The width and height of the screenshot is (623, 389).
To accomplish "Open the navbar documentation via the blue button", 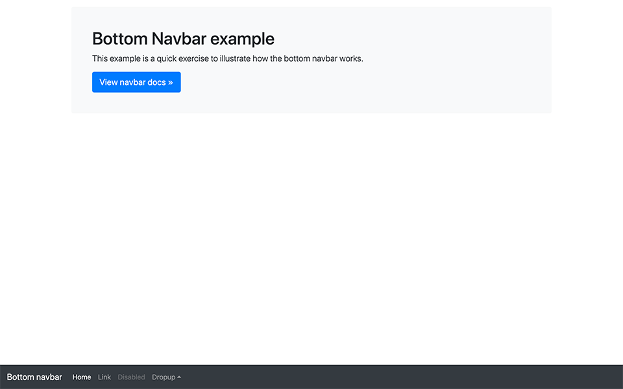I will (136, 82).
